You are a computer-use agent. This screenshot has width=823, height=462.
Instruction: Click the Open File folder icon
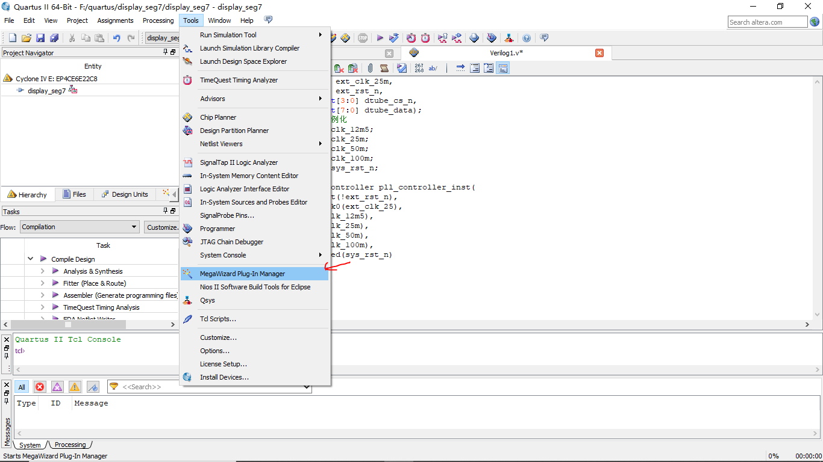pos(27,38)
